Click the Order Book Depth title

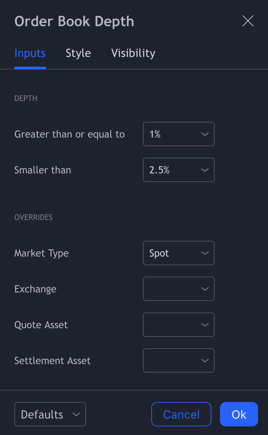74,21
